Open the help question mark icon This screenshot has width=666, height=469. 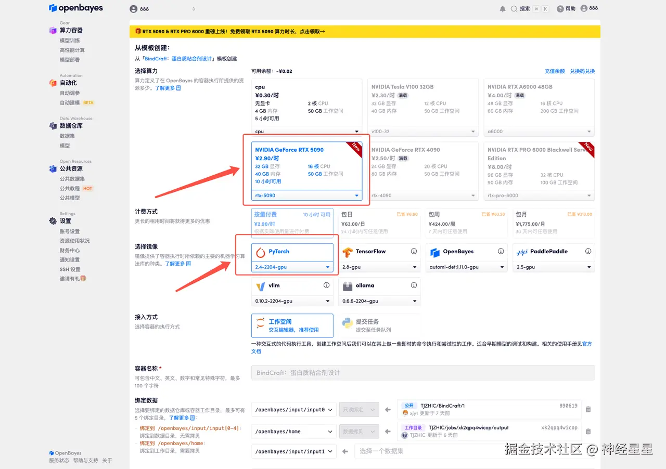click(x=560, y=9)
